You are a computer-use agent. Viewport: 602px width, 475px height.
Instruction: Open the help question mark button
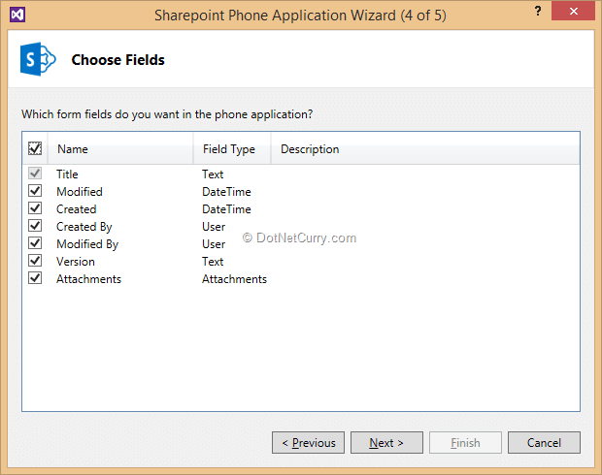pos(538,11)
